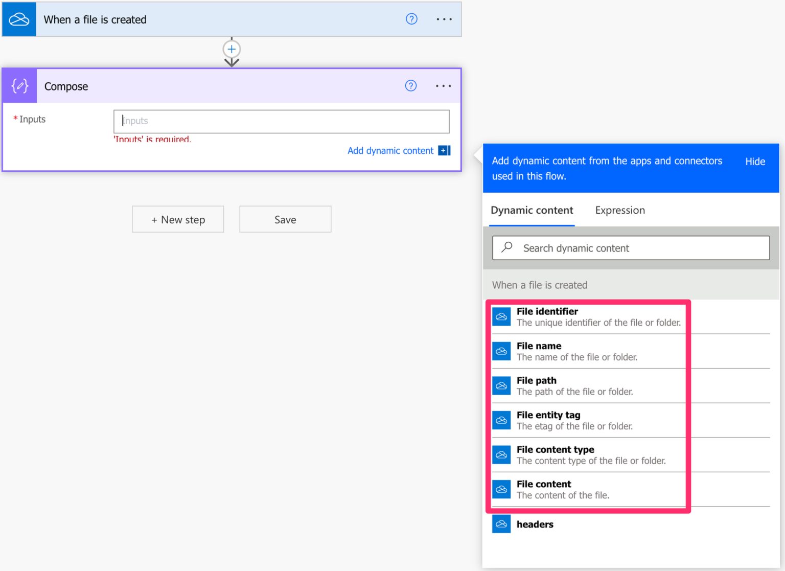Open the ellipsis menu on the trigger card

coord(443,19)
